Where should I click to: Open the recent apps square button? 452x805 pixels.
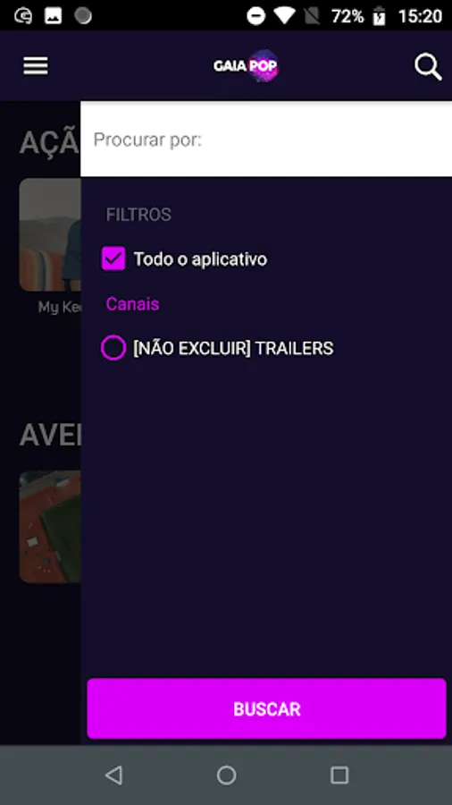(339, 775)
